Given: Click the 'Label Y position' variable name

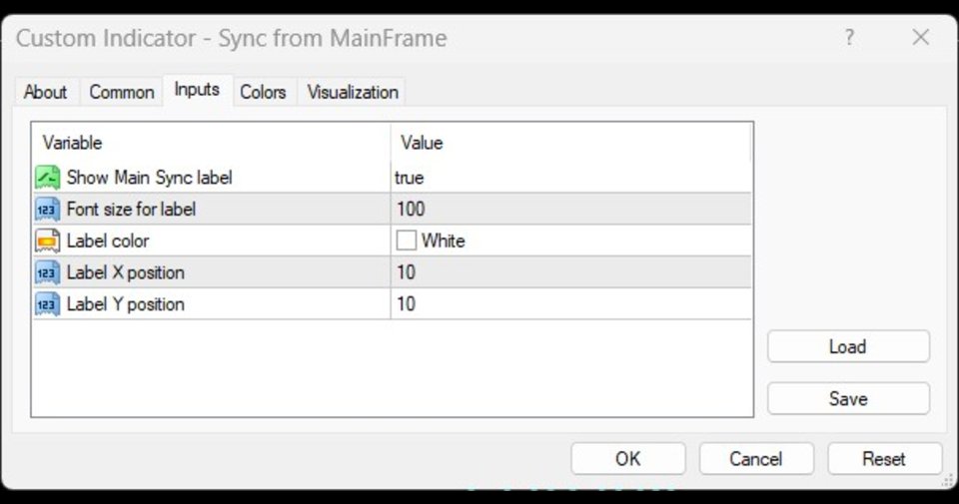Looking at the screenshot, I should coord(126,304).
